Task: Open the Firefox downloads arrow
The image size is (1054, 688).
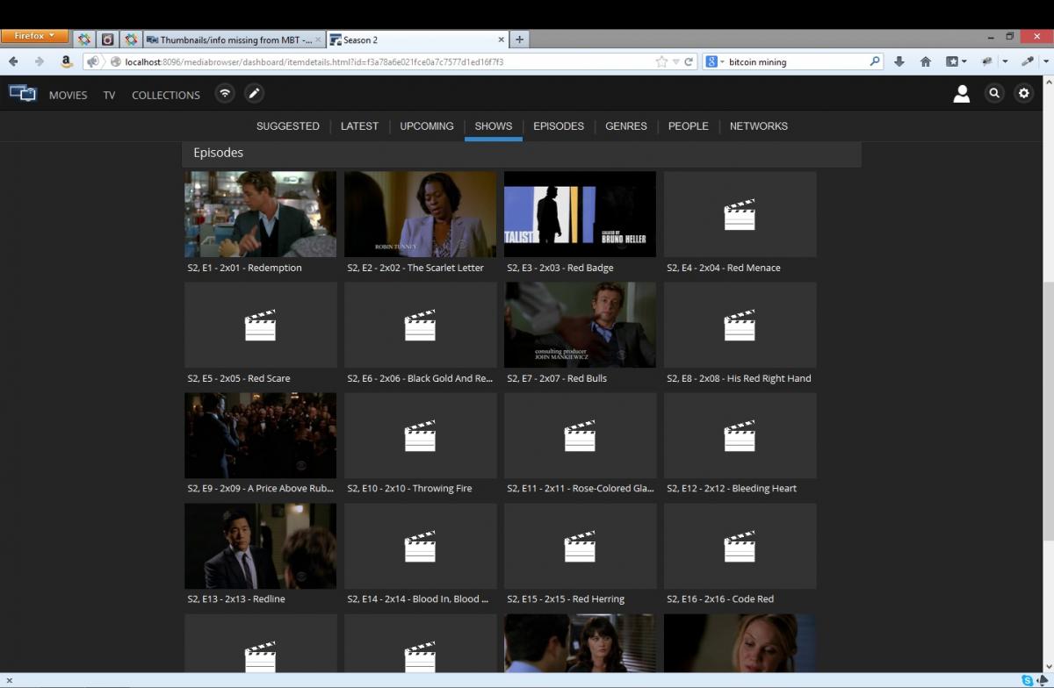Action: pyautogui.click(x=899, y=62)
